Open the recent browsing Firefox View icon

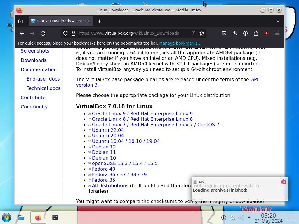pyautogui.click(x=21, y=21)
